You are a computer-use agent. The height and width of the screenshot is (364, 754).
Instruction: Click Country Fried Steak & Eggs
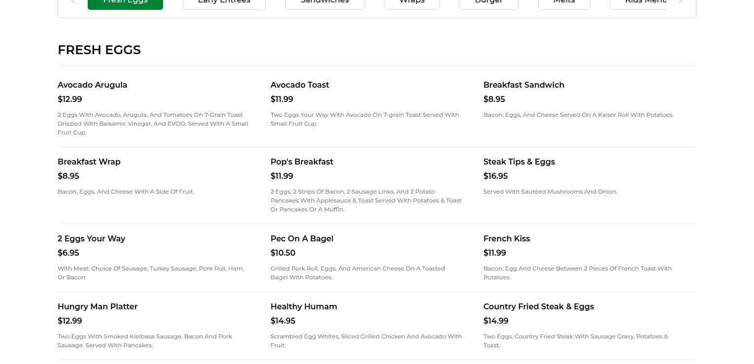point(538,307)
